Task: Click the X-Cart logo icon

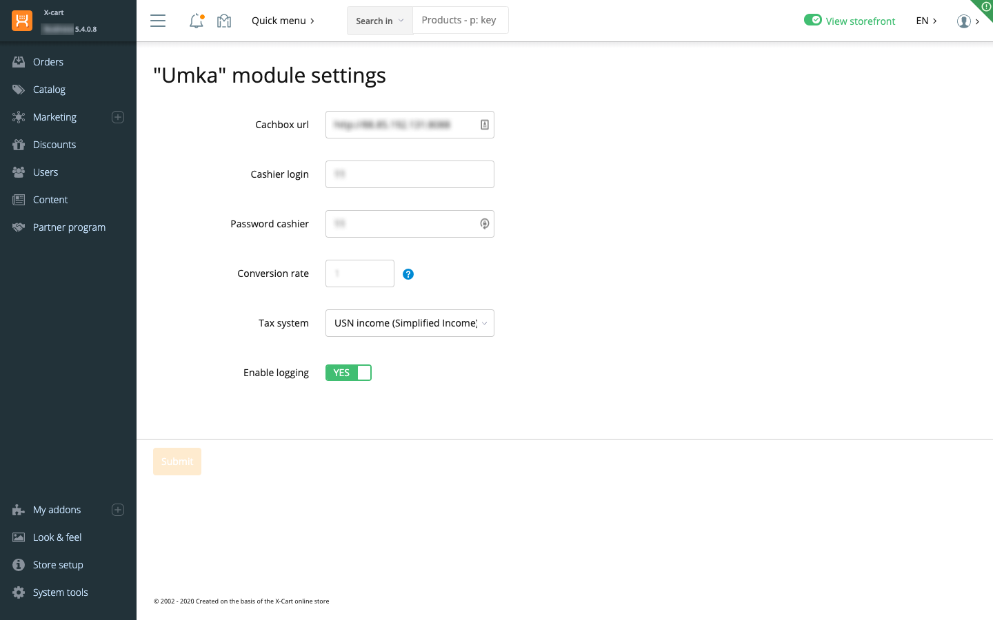Action: 22,21
